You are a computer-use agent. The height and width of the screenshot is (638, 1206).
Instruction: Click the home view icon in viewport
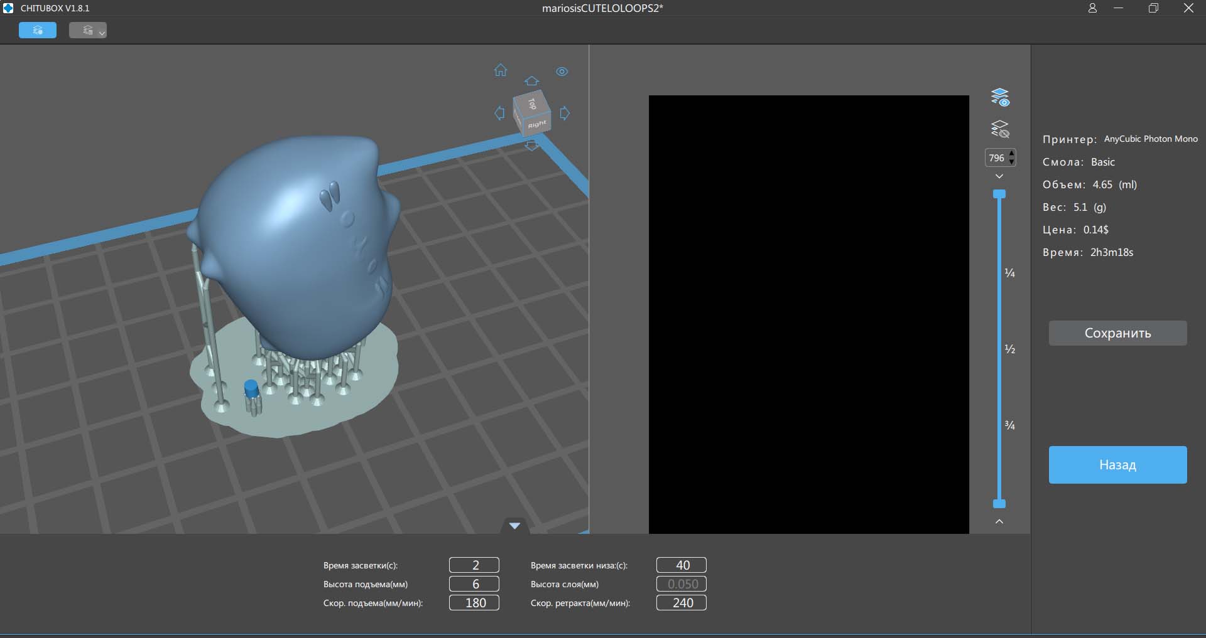tap(500, 70)
